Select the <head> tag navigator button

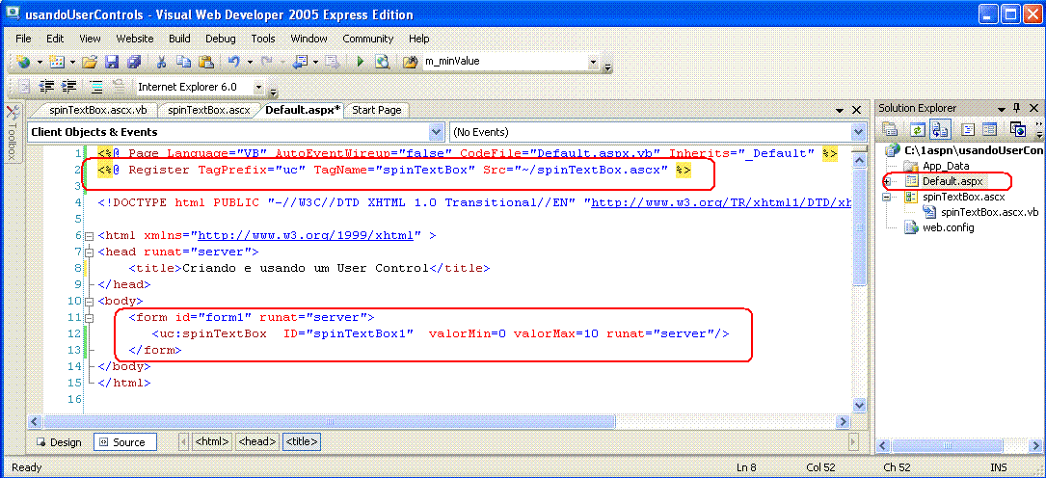[x=257, y=441]
